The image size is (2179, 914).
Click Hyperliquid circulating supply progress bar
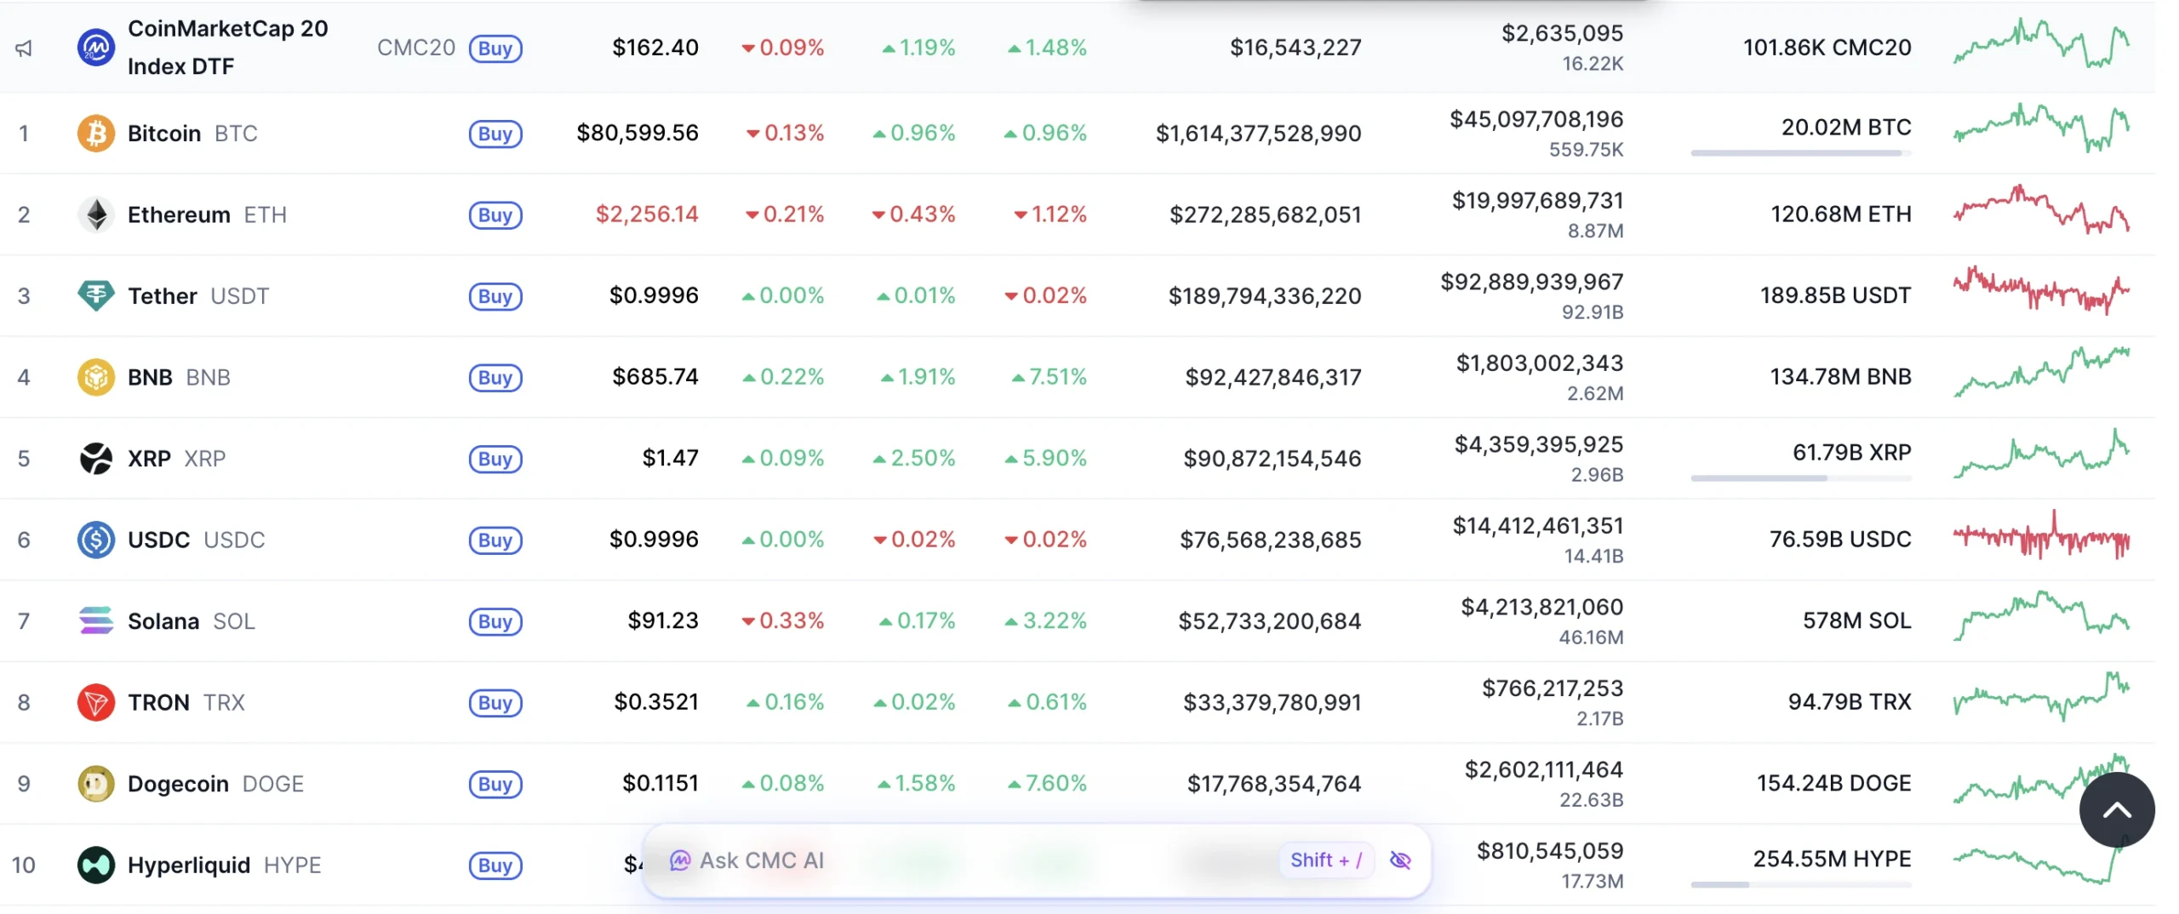coord(1801,885)
